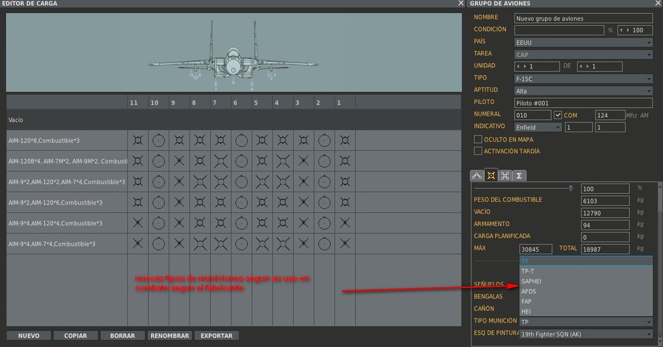Click pylon 6 fuel tank icon in AIM-9*2,AIM-120*6 row
663x347 pixels.
point(241,203)
